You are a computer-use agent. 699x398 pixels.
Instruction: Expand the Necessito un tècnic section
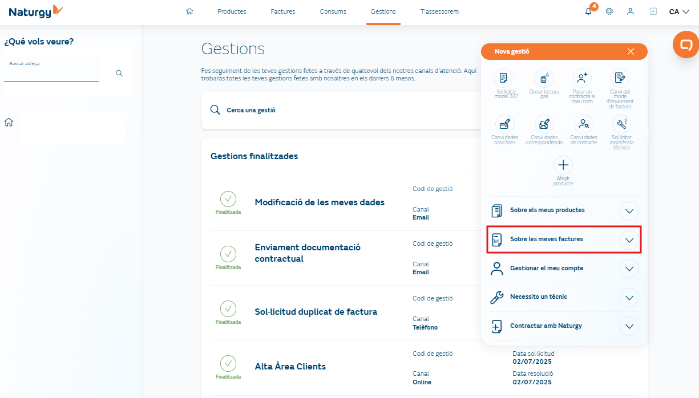(x=629, y=298)
